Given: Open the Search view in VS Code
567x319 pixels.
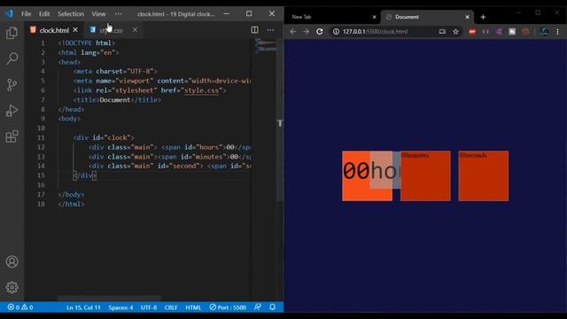Looking at the screenshot, I should coord(12,58).
